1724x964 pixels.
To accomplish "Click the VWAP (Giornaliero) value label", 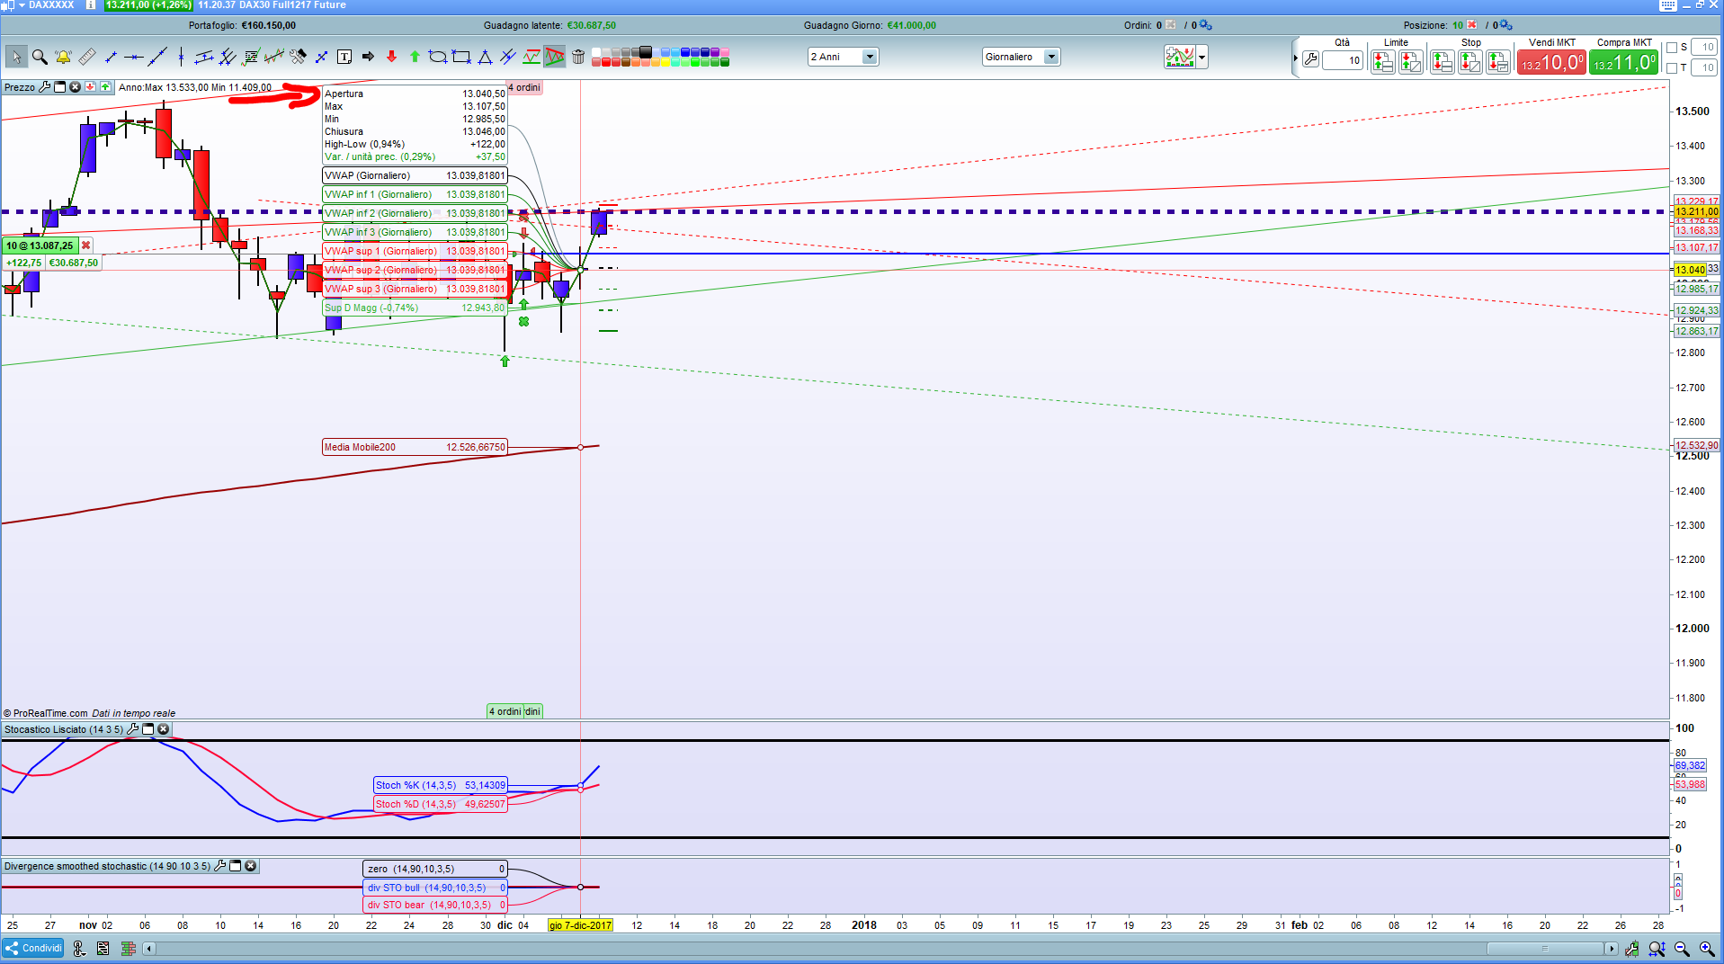I will point(415,175).
